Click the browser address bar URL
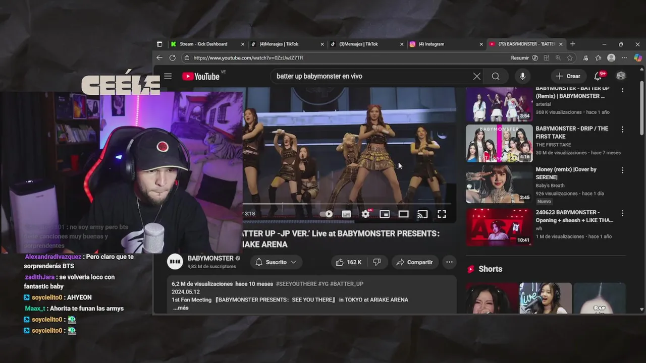The height and width of the screenshot is (363, 646). [248, 58]
